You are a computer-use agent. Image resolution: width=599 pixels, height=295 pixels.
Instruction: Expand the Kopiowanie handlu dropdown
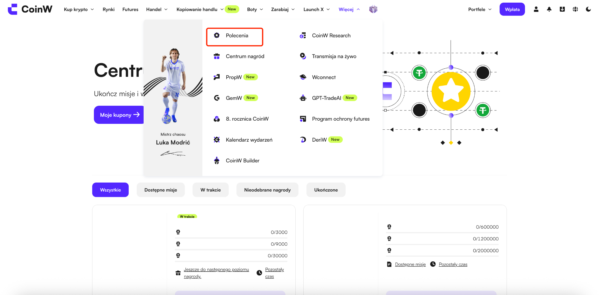tap(200, 9)
